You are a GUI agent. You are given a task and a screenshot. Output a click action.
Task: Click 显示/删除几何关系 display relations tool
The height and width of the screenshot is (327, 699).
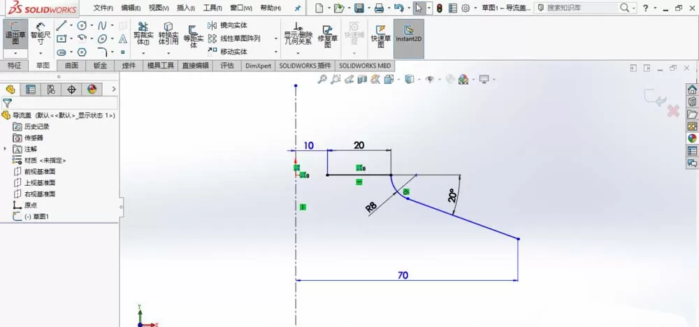tap(298, 34)
